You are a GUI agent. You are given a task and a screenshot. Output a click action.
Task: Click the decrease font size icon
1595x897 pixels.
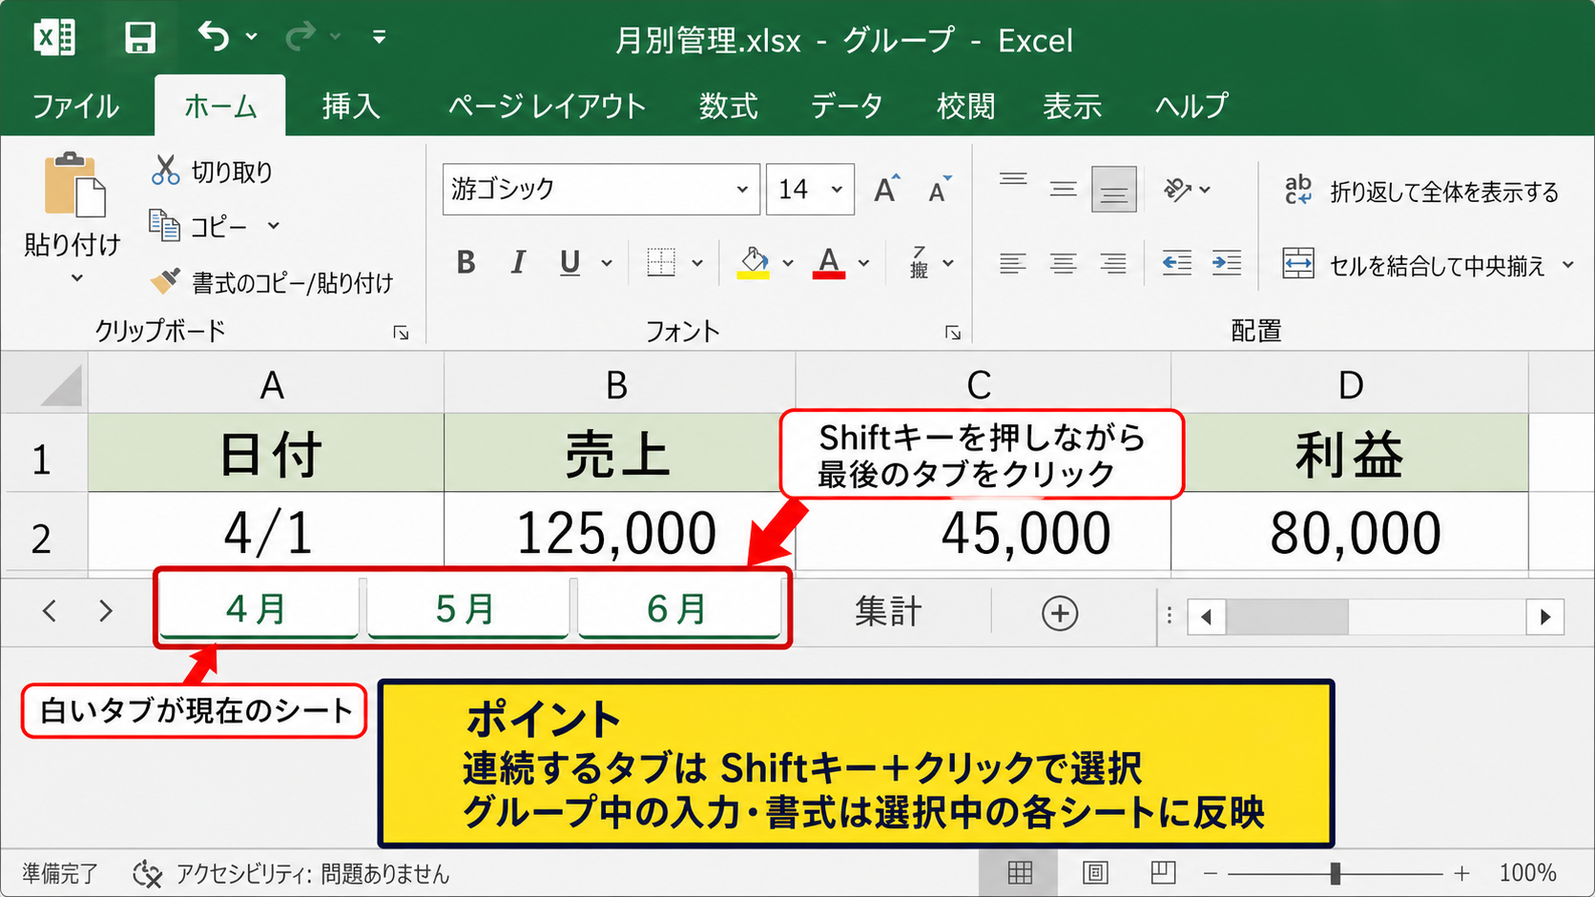point(940,189)
